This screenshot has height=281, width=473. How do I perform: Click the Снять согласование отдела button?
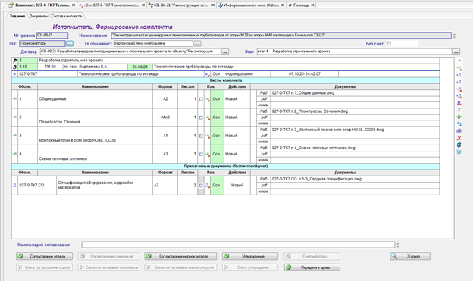click(x=44, y=267)
